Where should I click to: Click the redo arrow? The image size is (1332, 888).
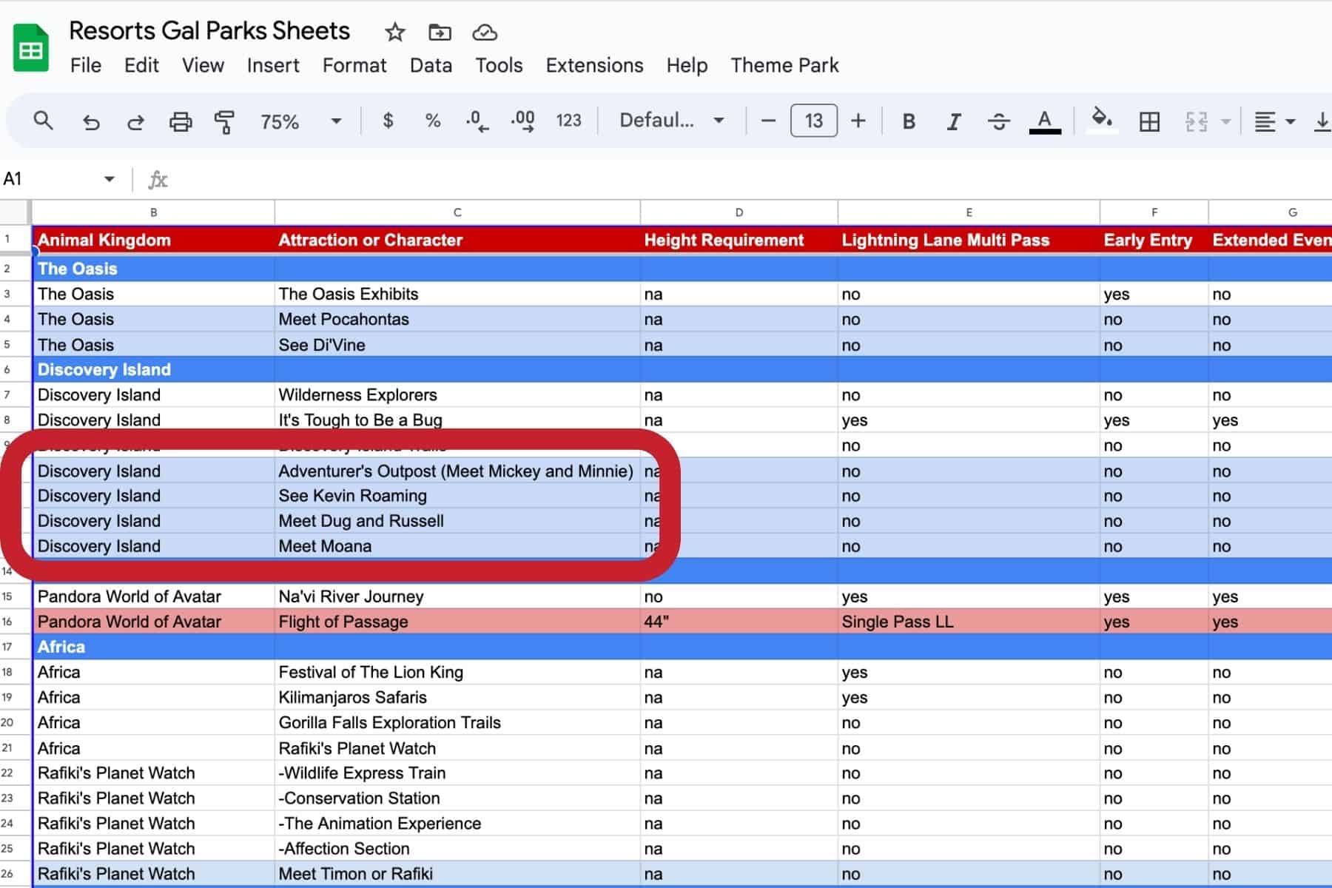click(x=135, y=121)
